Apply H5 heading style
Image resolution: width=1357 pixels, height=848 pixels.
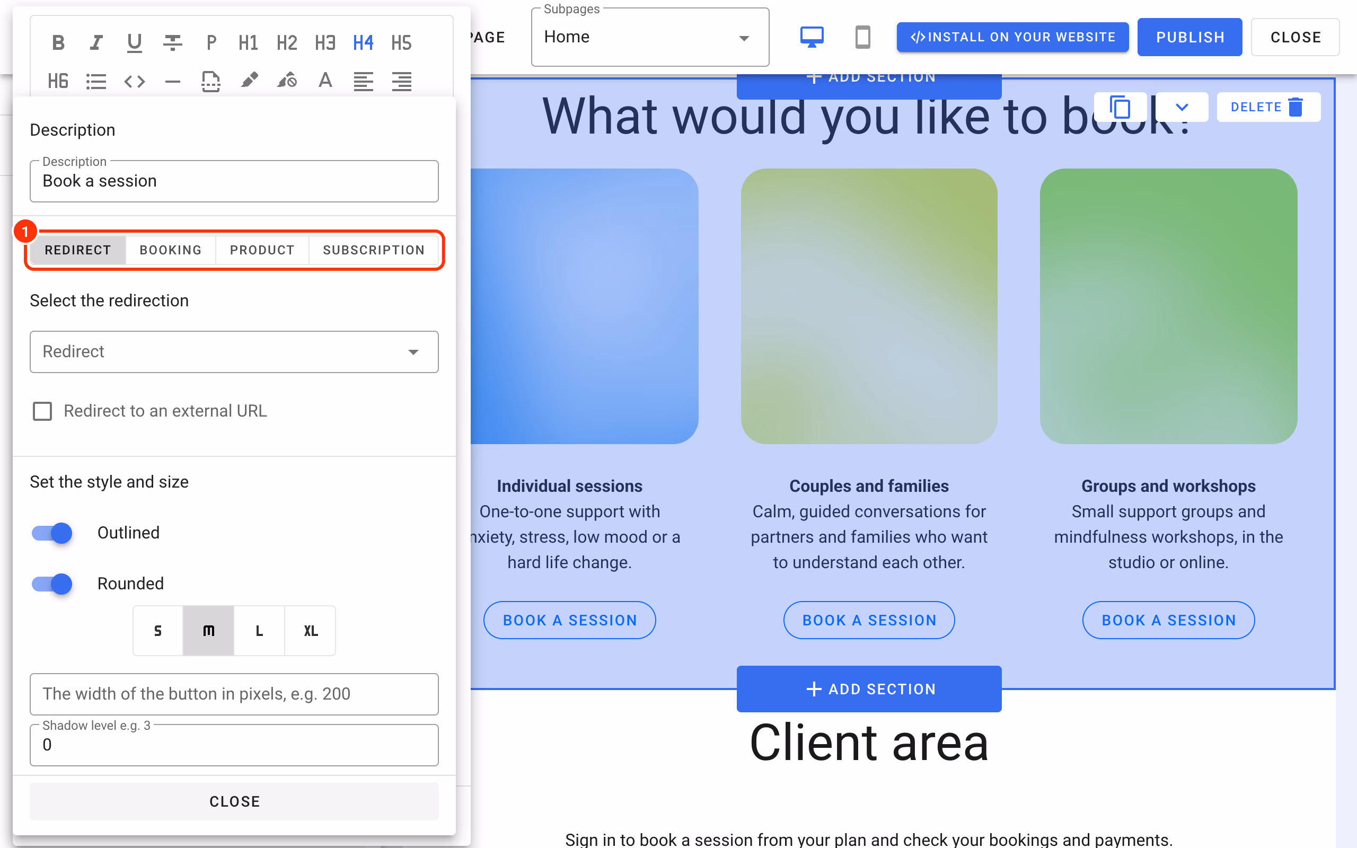tap(401, 42)
